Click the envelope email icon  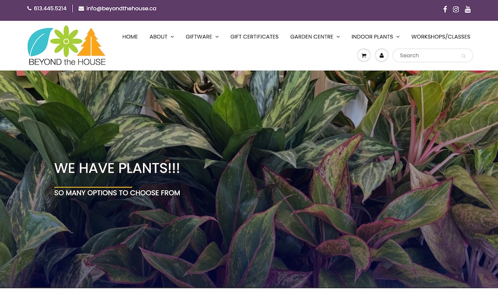click(x=81, y=8)
